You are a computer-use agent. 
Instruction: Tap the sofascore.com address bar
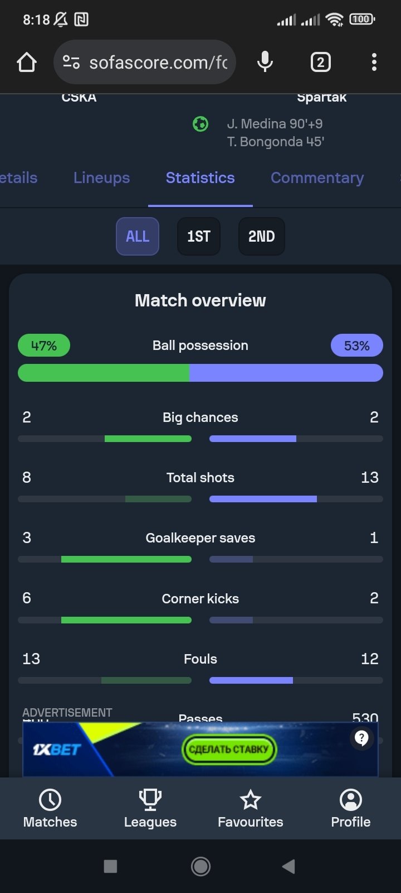pyautogui.click(x=159, y=62)
